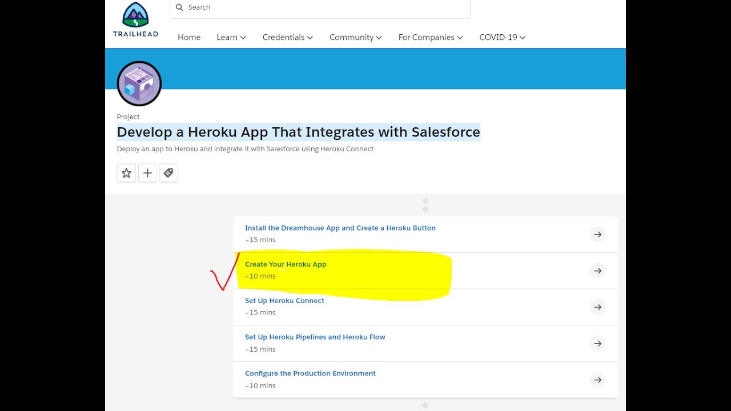Add project to trailmix with plus icon
This screenshot has width=731, height=411.
147,173
